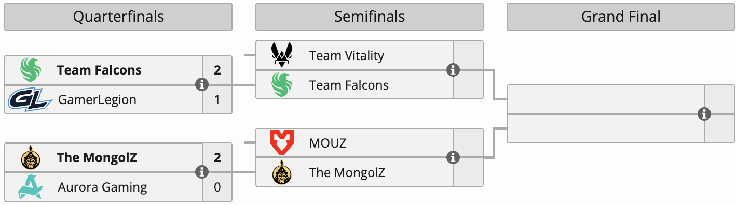Image resolution: width=737 pixels, height=205 pixels.
Task: Open the Grand Final match info icon
Action: [x=704, y=114]
